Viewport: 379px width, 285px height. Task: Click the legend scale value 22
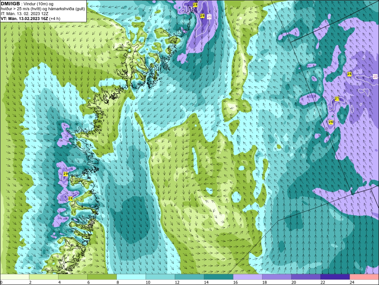click(323, 282)
